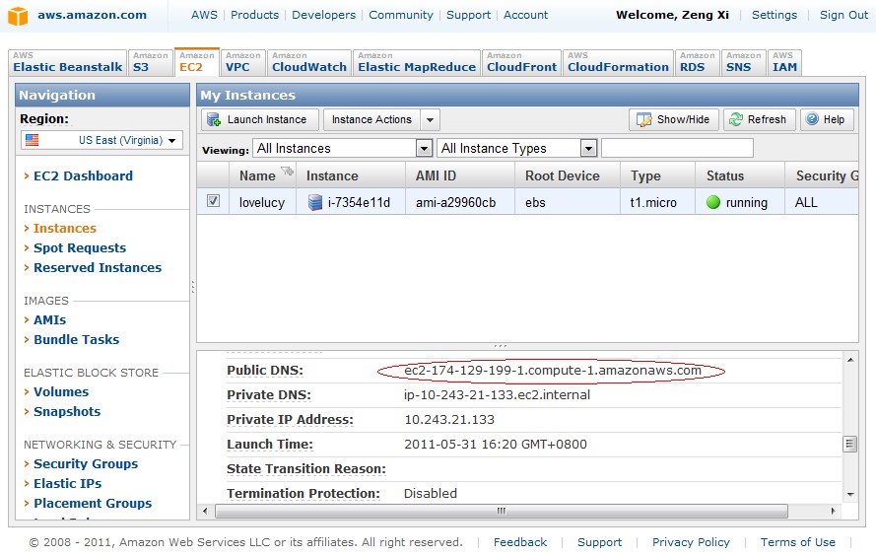This screenshot has width=876, height=556.
Task: Open the Products top menu
Action: click(254, 15)
